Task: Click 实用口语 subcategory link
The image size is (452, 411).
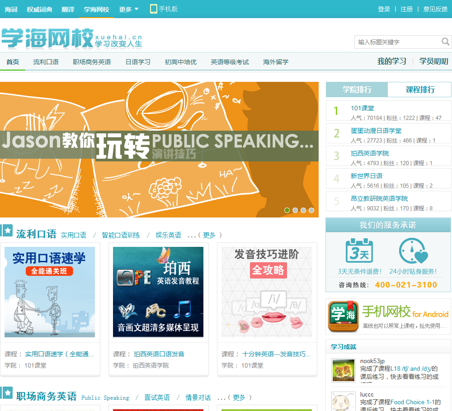Action: (74, 235)
